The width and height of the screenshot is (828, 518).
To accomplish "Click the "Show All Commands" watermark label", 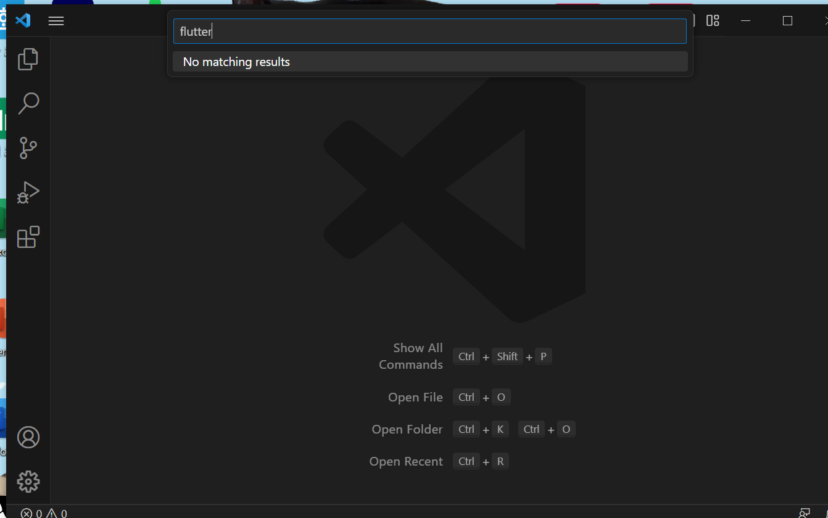I will click(x=411, y=356).
